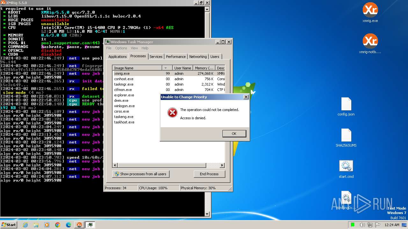Switch to the Services tab
Image resolution: width=408 pixels, height=229 pixels.
(156, 57)
